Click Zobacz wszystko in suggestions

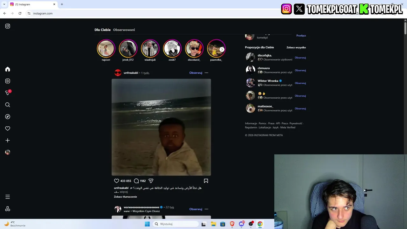(x=296, y=47)
